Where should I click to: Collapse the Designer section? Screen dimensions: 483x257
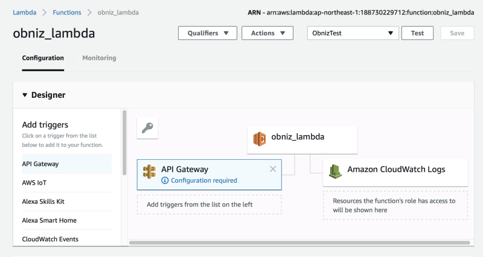tap(25, 95)
